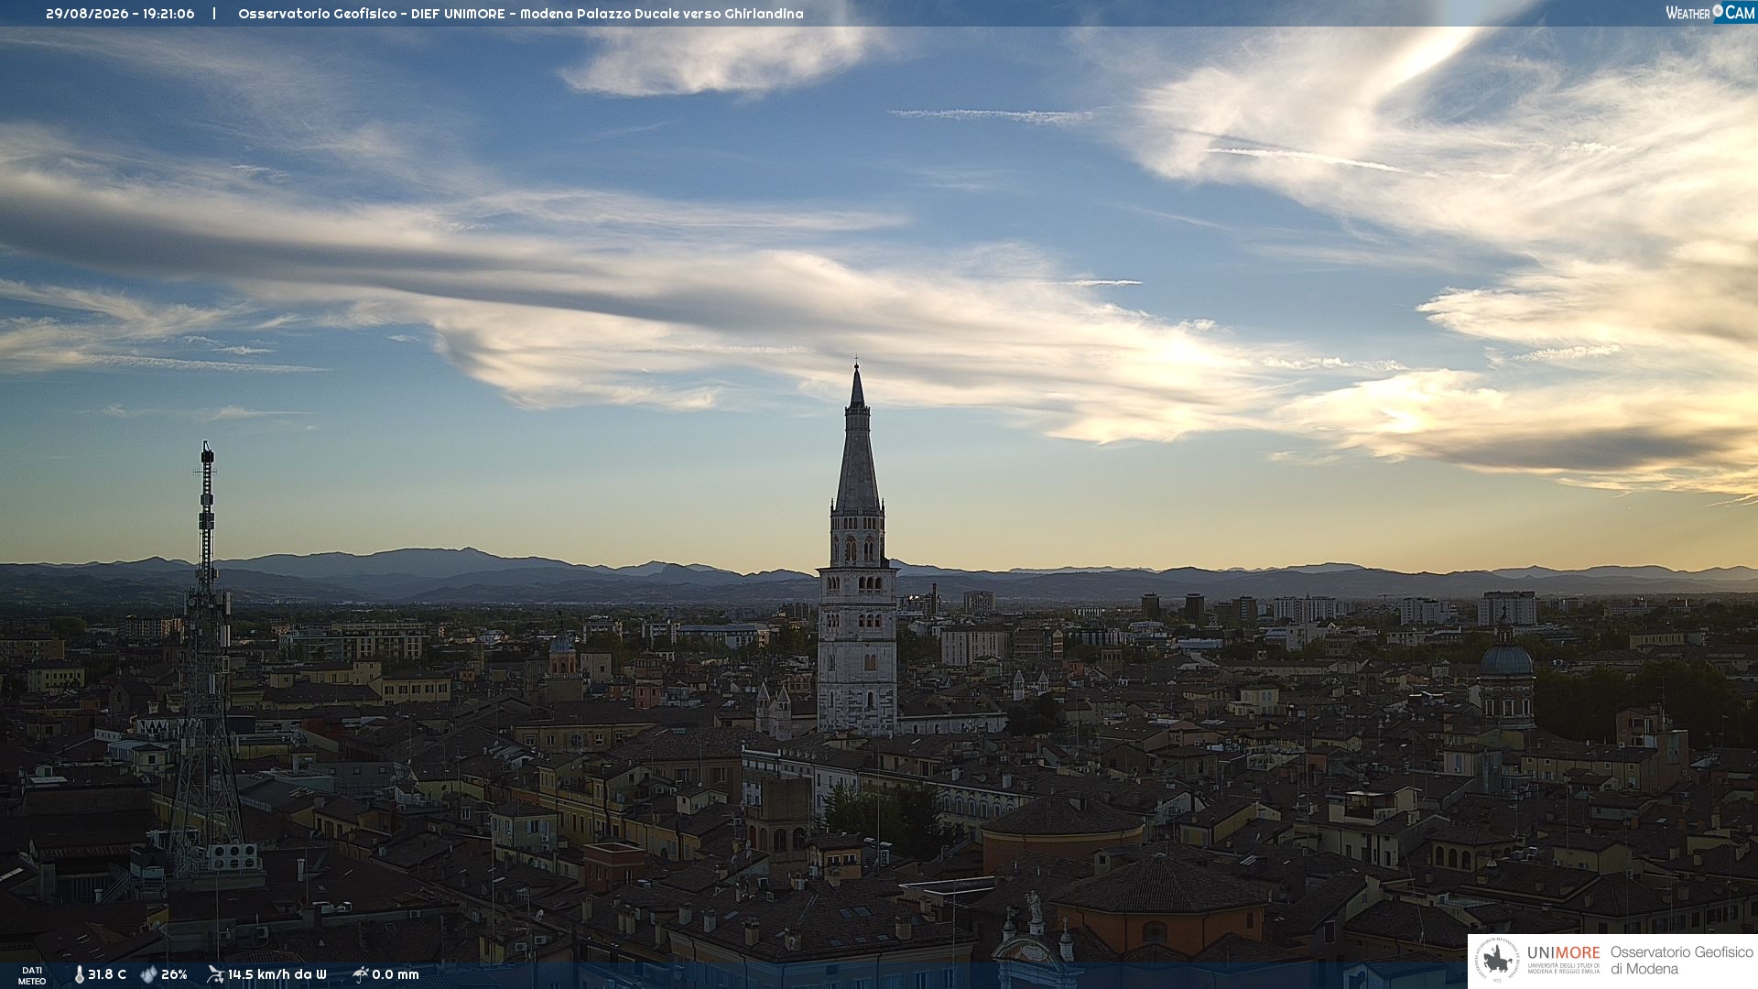Viewport: 1758px width, 989px height.
Task: Click the WeatherCAM logo
Action: (x=1710, y=13)
